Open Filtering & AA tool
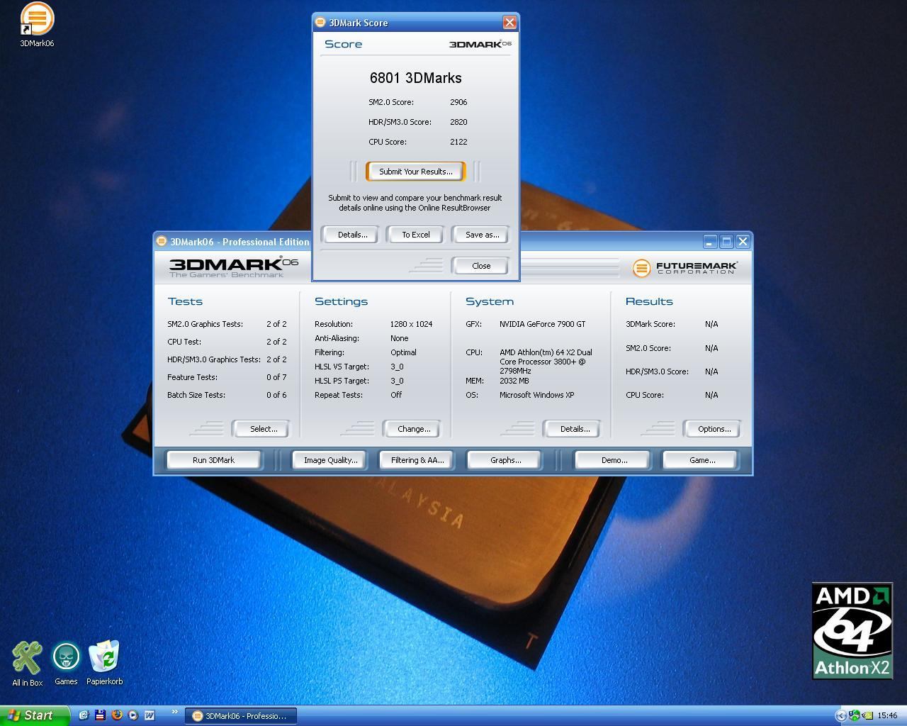This screenshot has width=907, height=726. (417, 460)
